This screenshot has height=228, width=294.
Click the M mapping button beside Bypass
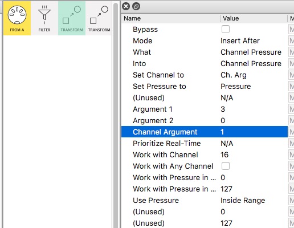coord(291,29)
